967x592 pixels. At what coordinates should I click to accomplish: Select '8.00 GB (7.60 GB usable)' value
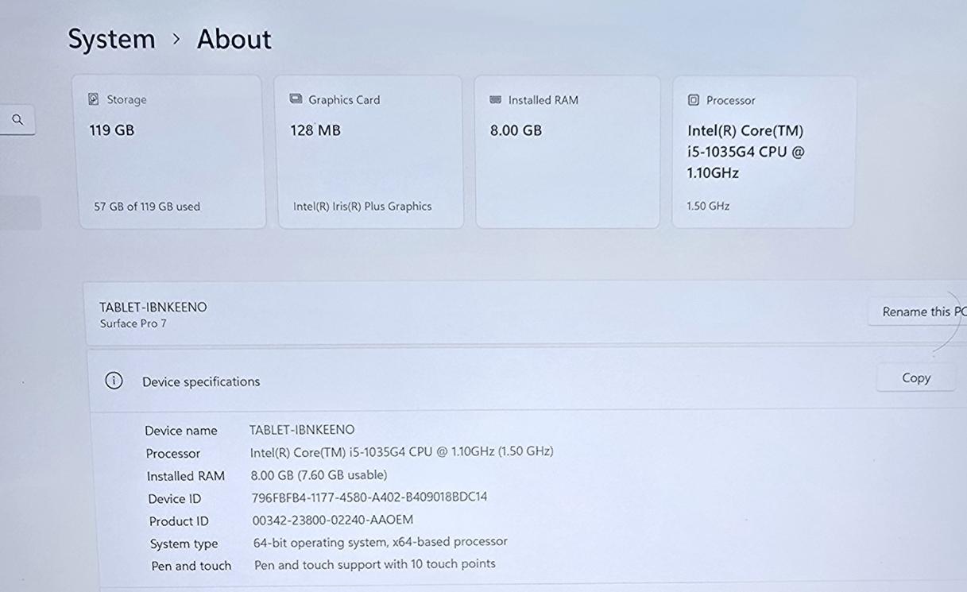(x=319, y=475)
